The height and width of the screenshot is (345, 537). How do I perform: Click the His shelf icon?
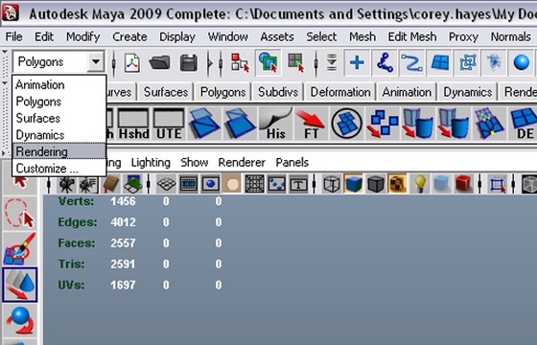click(x=276, y=124)
